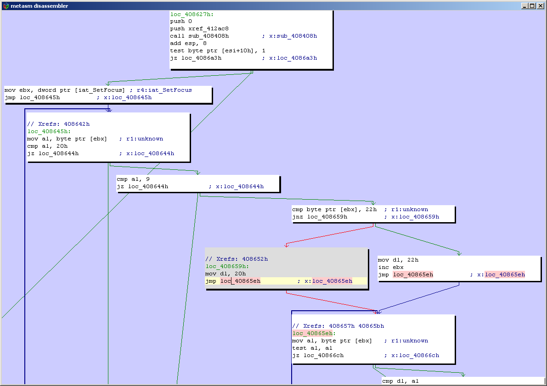This screenshot has height=386, width=547.
Task: Click 'push xref_412ac8' instruction
Action: click(x=199, y=28)
